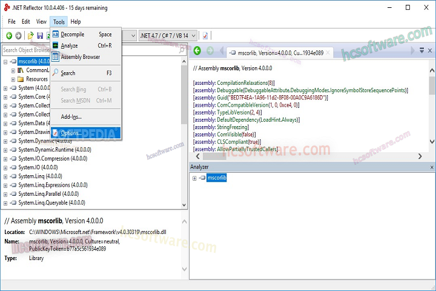Close the Analyzer panel
This screenshot has width=436, height=291.
tap(432, 167)
